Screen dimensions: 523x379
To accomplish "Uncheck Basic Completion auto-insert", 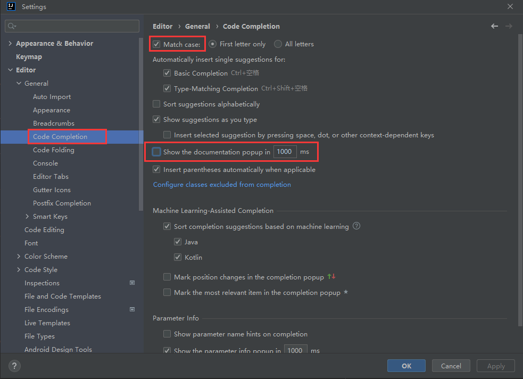I will (x=167, y=73).
